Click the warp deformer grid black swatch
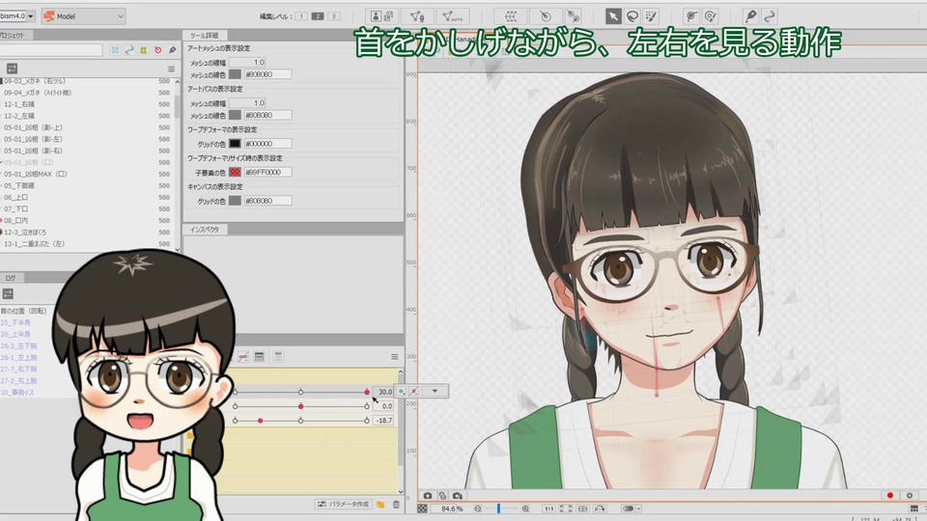This screenshot has width=927, height=521. [x=235, y=143]
